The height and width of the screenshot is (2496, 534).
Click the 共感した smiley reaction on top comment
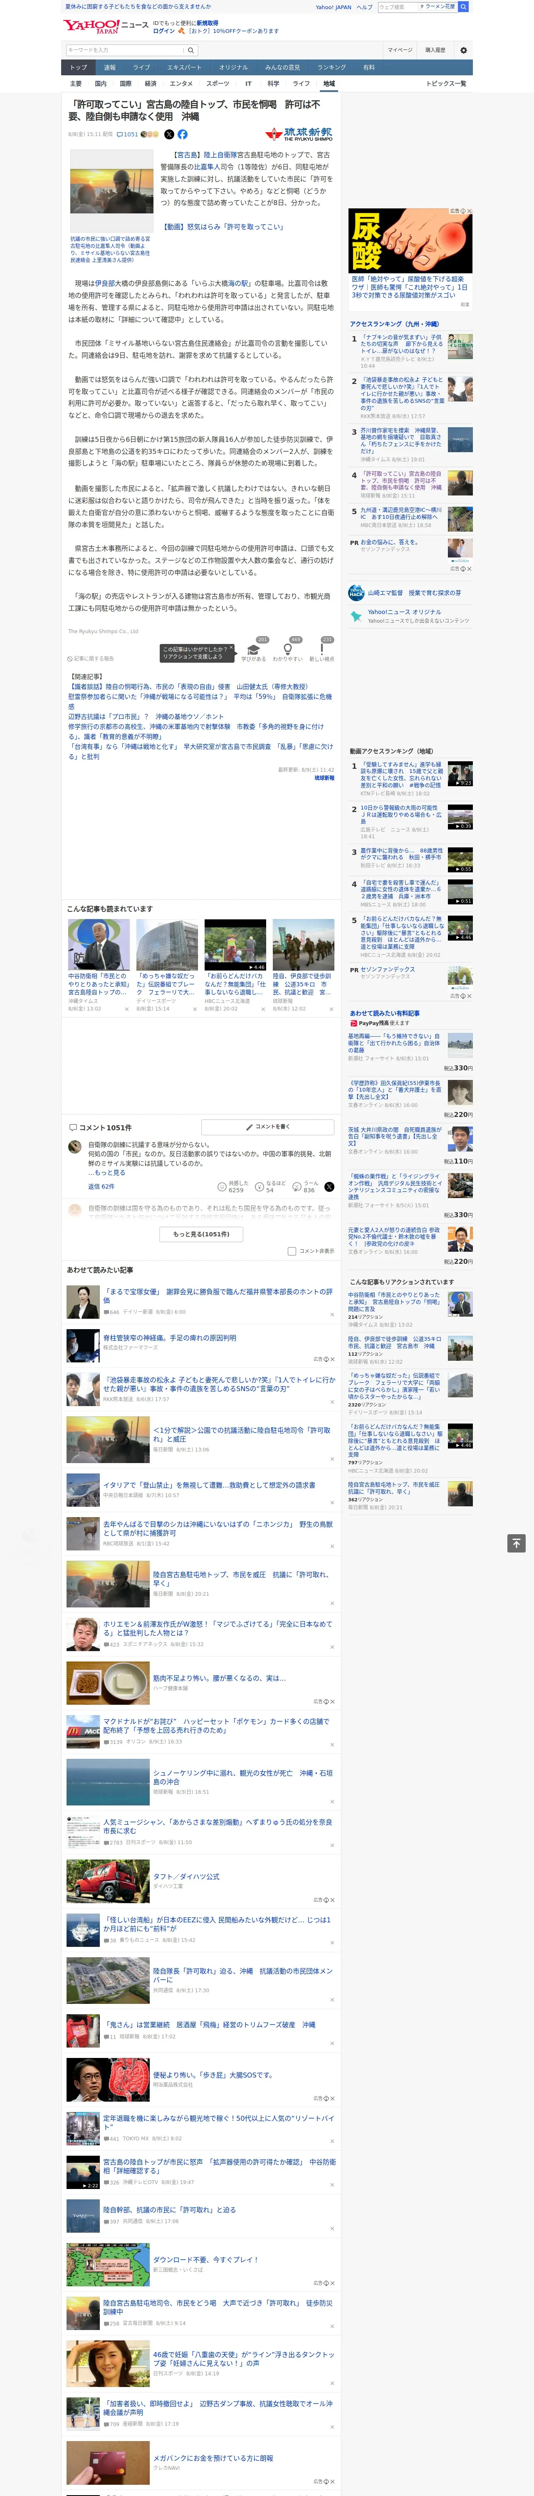pos(222,1187)
